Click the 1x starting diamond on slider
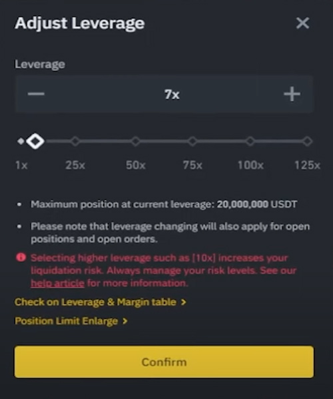Viewport: 333px width, 399px height. pos(21,141)
